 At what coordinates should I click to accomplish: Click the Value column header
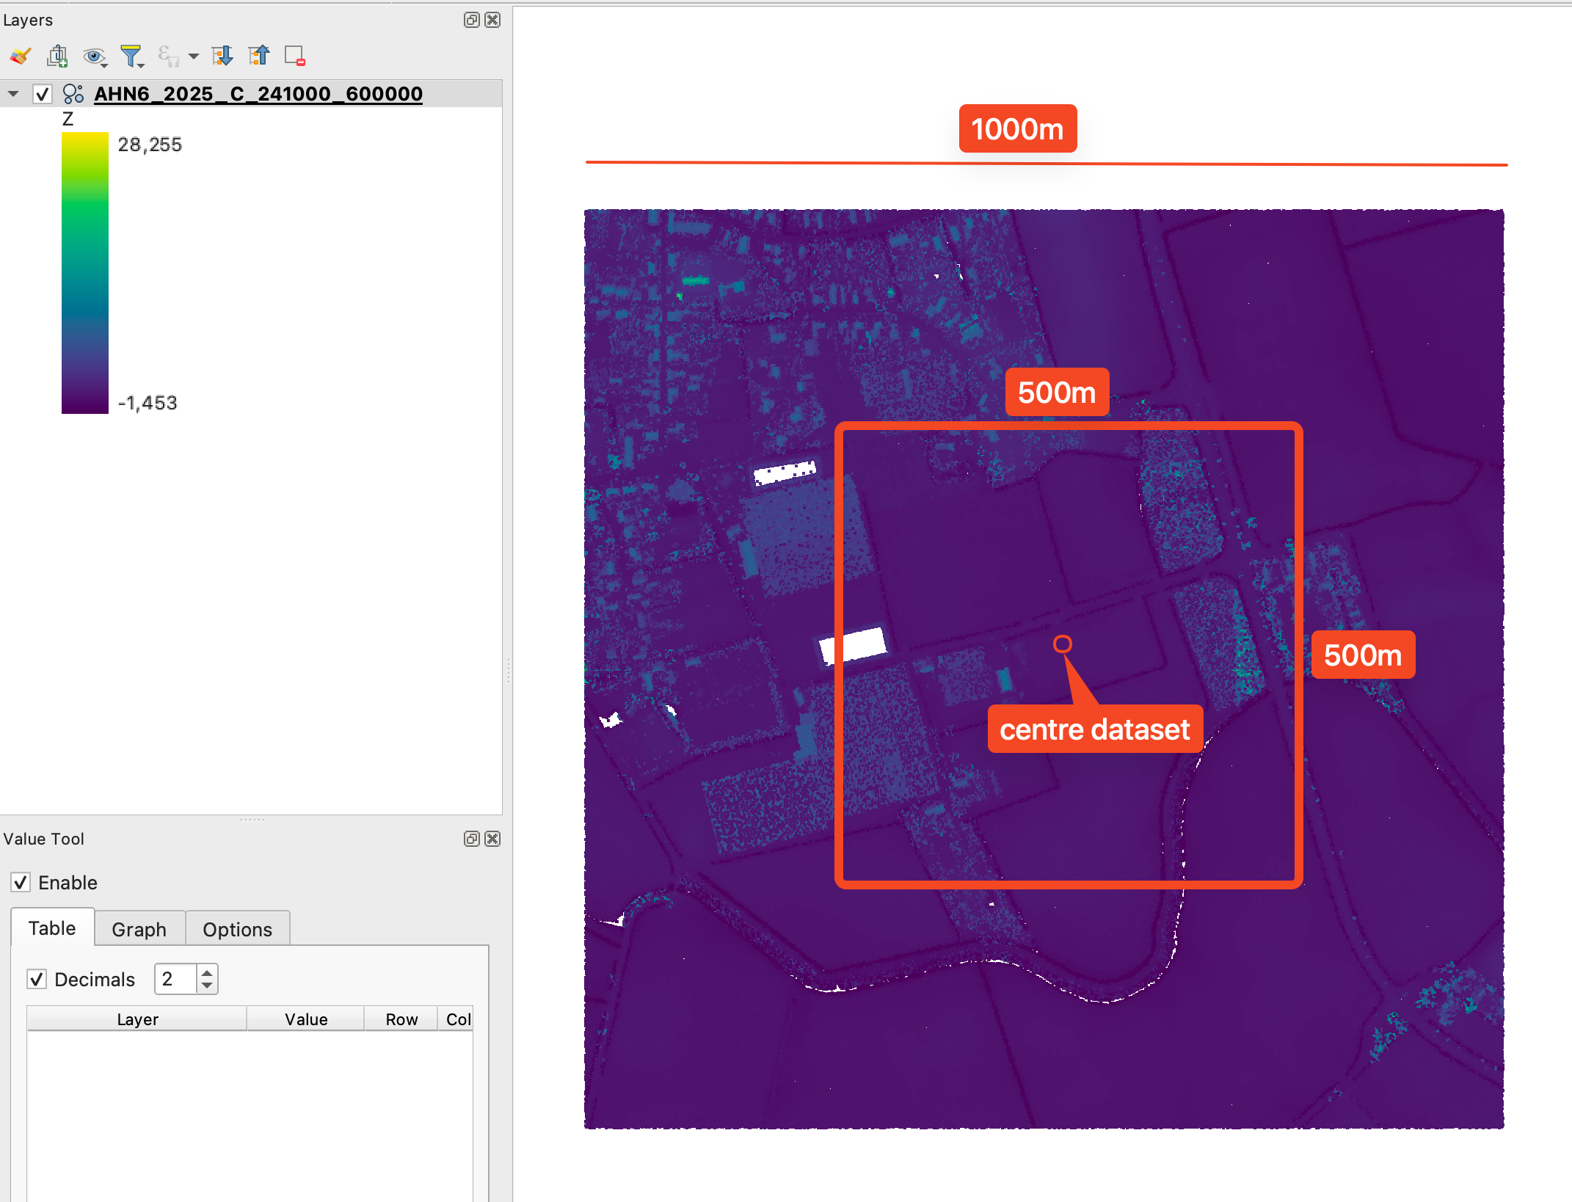point(306,1019)
